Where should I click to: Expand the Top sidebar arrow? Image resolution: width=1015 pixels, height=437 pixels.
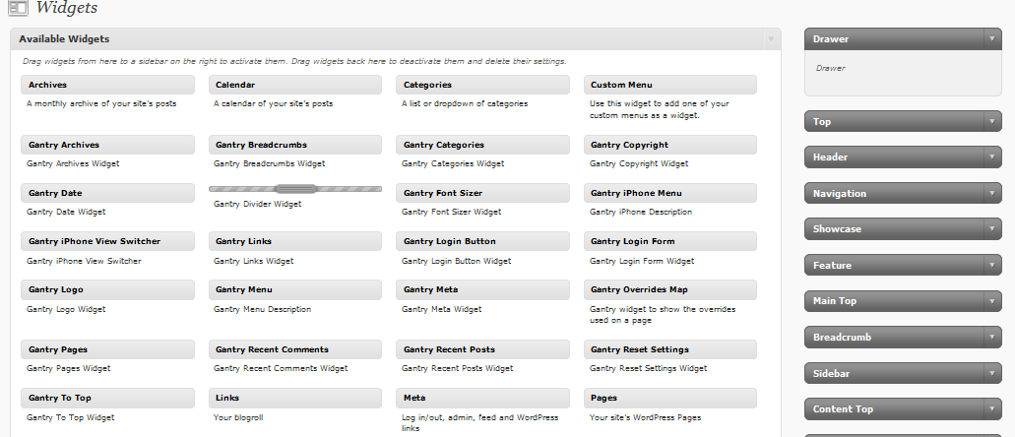pyautogui.click(x=991, y=122)
